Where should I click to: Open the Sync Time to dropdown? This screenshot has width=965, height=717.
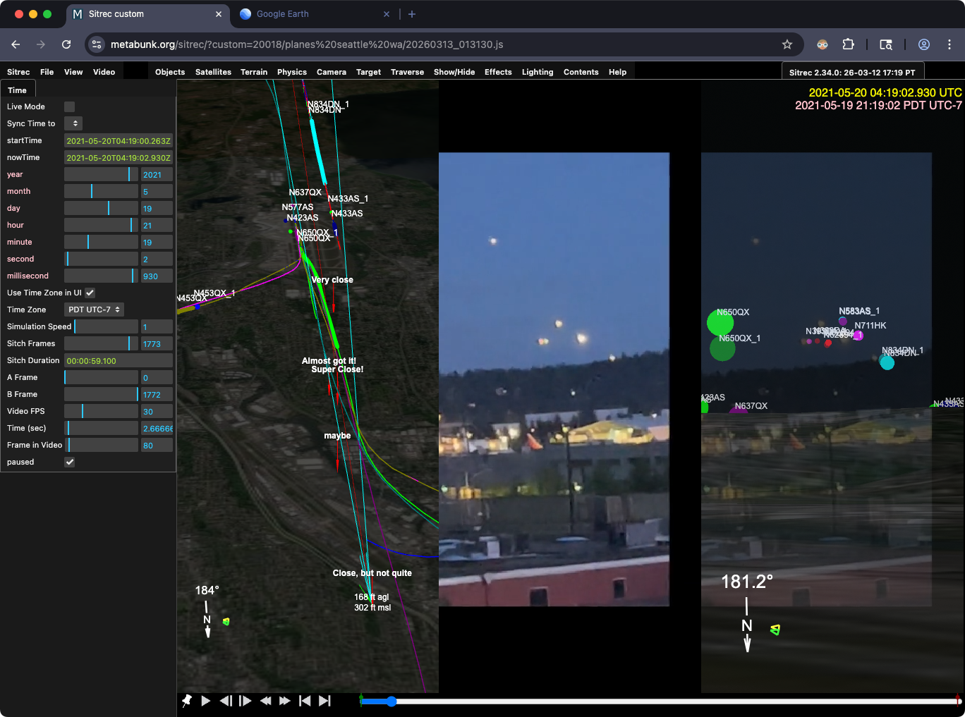[75, 123]
